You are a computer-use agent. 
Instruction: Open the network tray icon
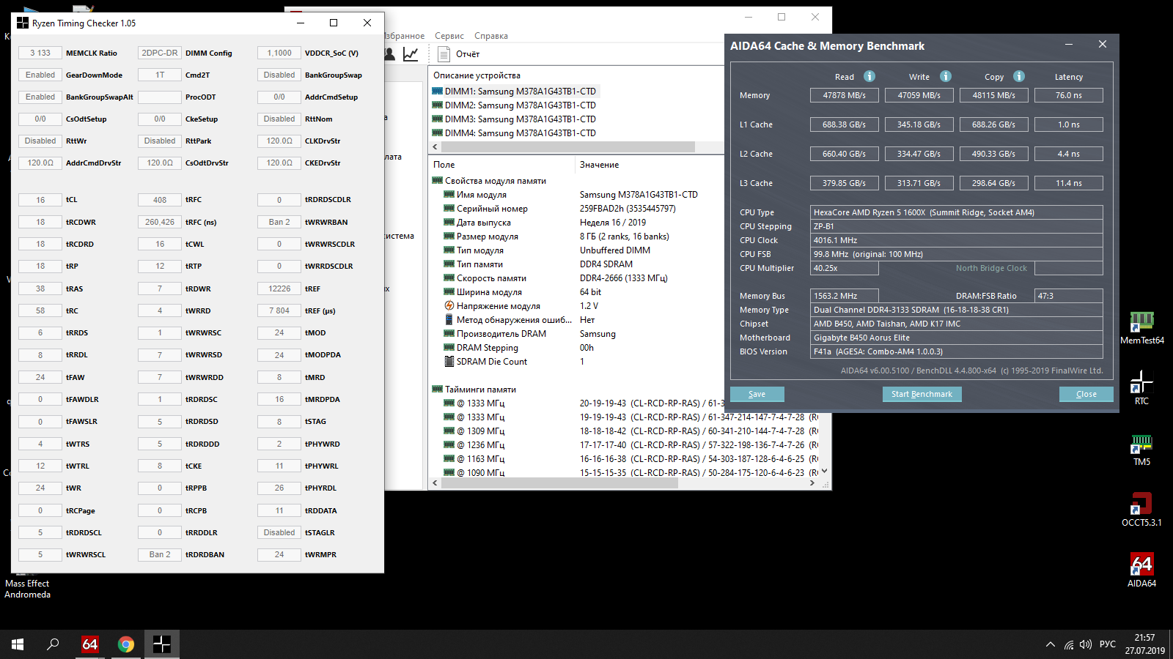pos(1069,644)
